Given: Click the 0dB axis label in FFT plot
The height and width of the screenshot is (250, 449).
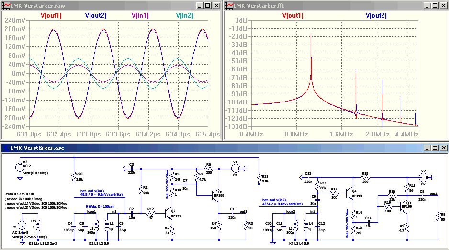Looking at the screenshot, I should 241,20.
